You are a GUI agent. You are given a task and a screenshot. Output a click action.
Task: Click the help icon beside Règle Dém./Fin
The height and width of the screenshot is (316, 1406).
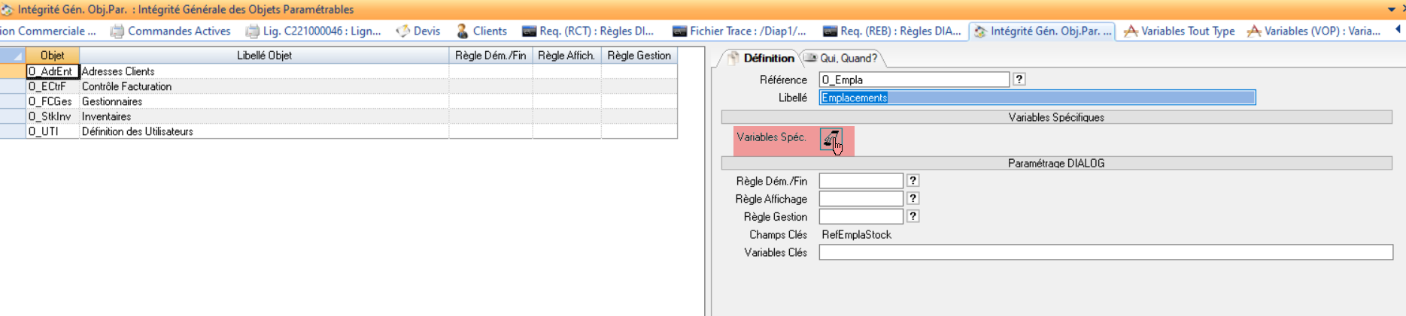pyautogui.click(x=913, y=181)
